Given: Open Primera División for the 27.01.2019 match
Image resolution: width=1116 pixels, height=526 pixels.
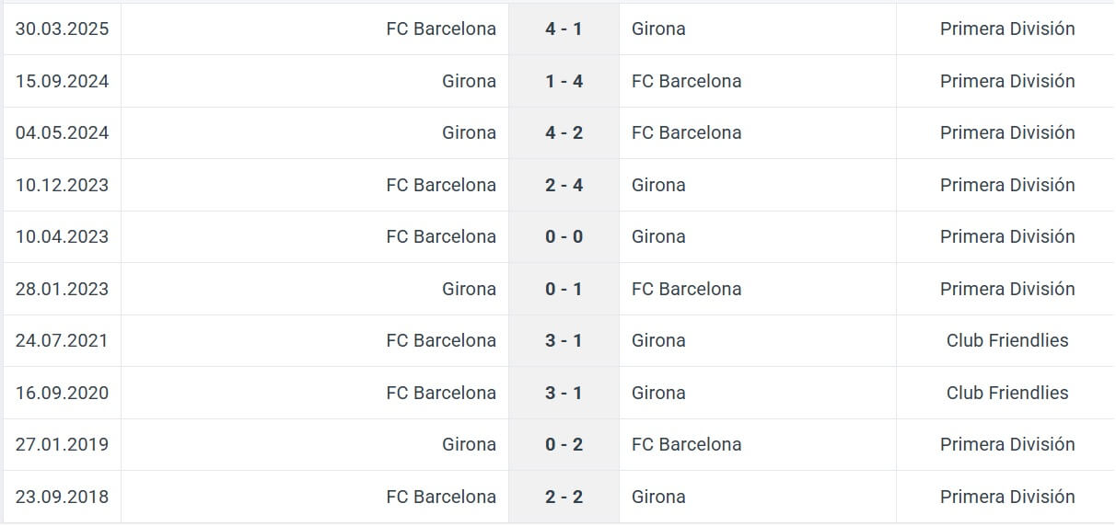Looking at the screenshot, I should tap(1007, 444).
